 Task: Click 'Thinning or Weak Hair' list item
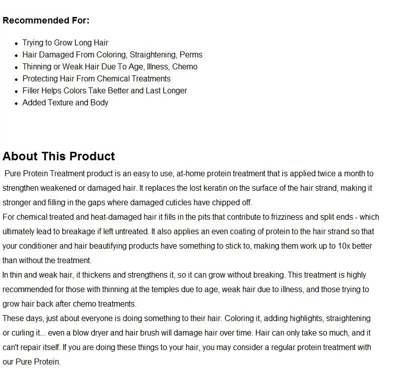point(110,66)
